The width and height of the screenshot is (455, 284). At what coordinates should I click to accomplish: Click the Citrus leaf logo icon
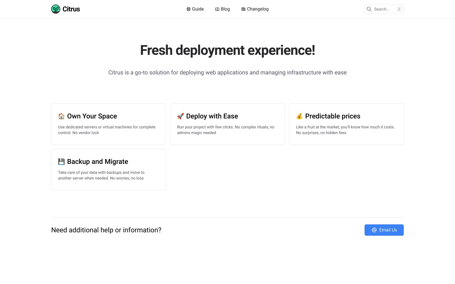click(x=56, y=9)
